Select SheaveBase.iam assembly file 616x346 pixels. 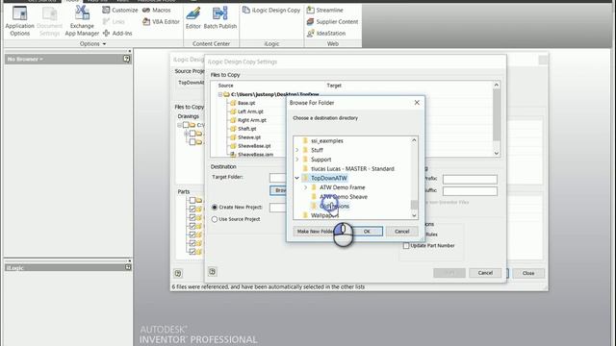click(255, 155)
